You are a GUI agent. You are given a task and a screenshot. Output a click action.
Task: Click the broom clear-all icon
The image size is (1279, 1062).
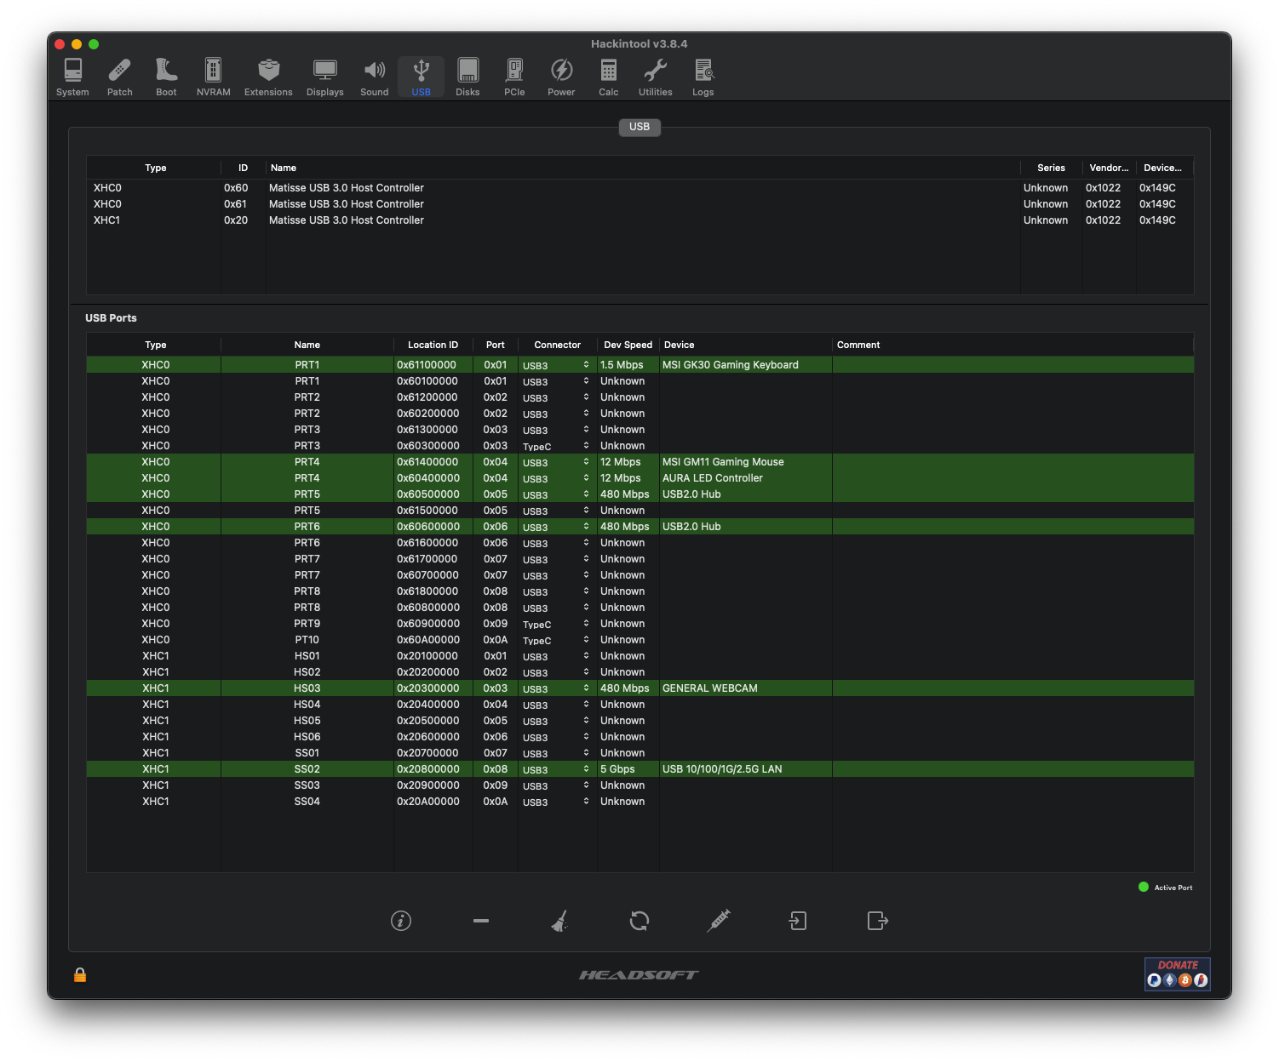pos(559,921)
